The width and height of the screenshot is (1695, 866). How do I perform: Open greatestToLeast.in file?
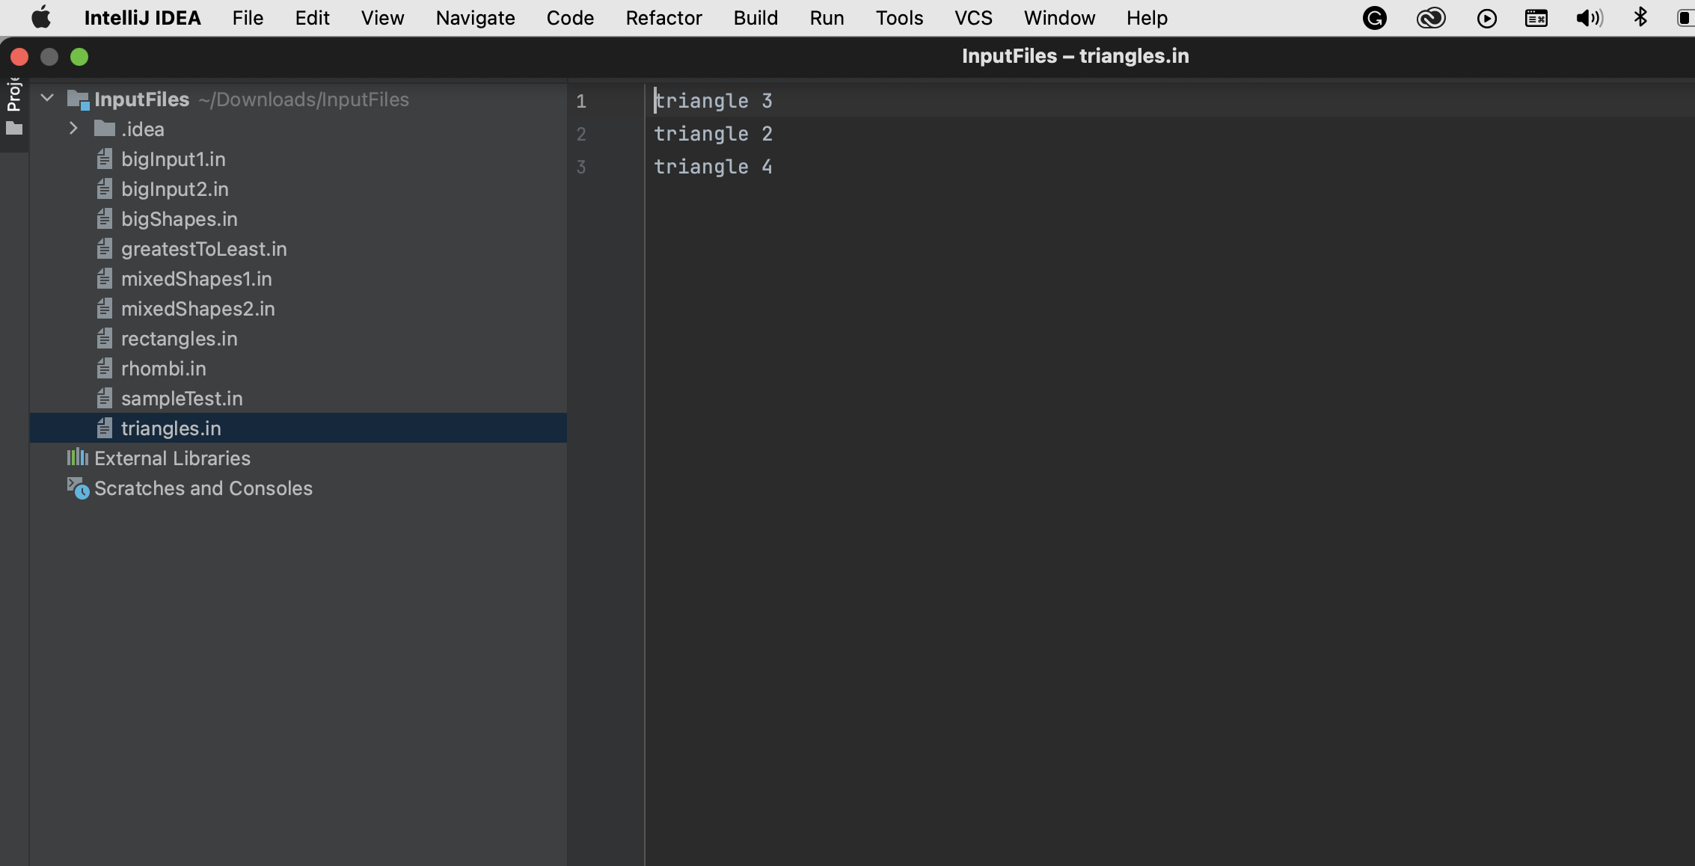click(x=203, y=249)
